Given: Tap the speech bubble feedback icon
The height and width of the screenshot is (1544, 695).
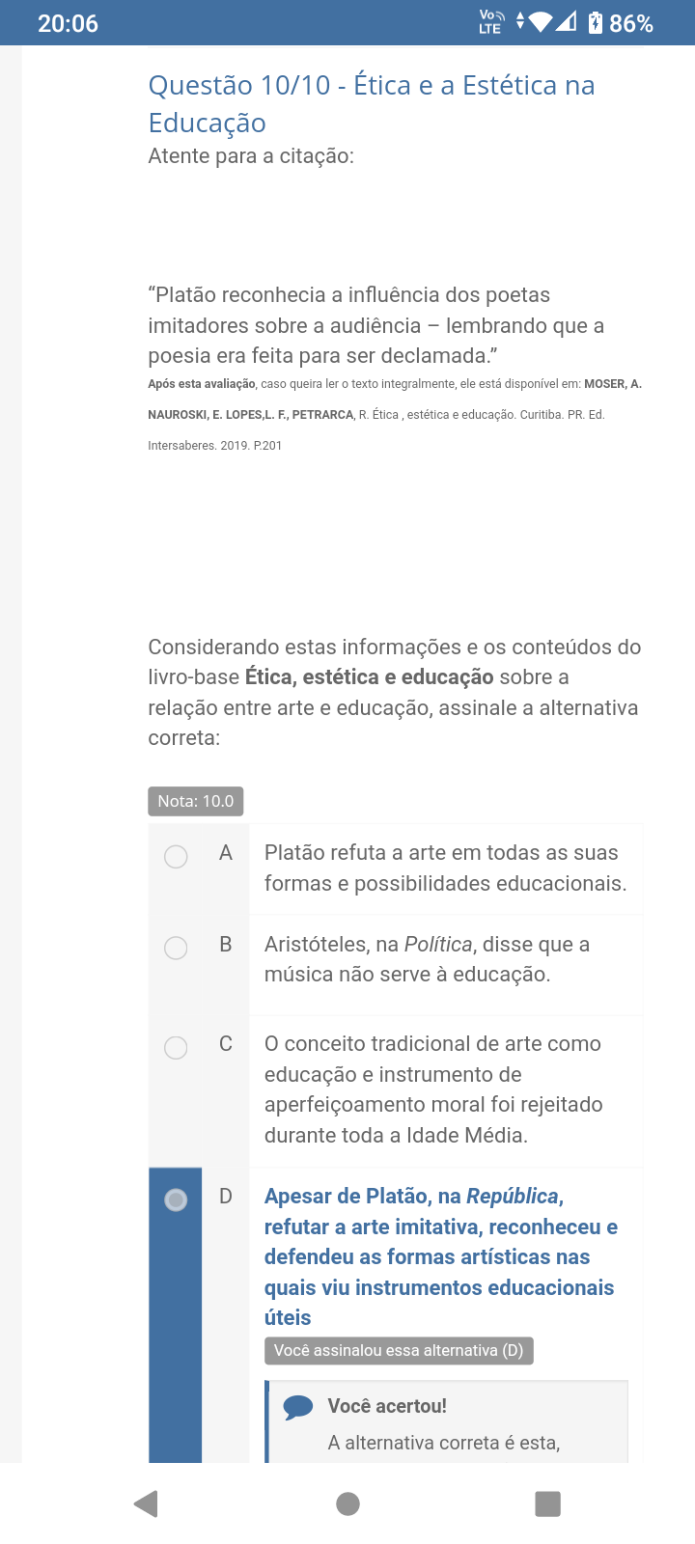Looking at the screenshot, I should [298, 1407].
